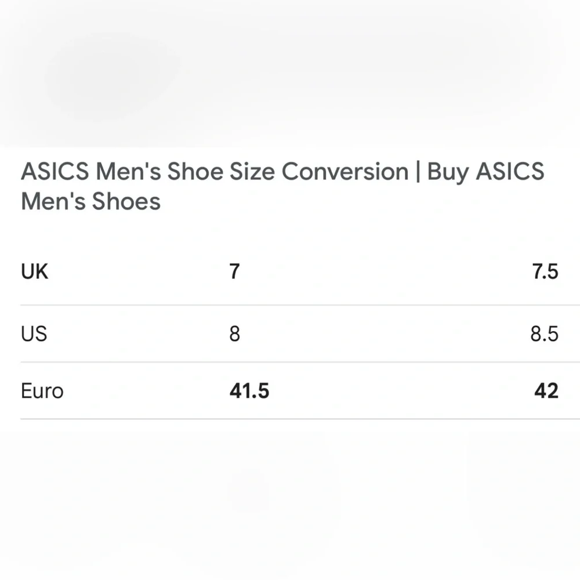Click the divider line below the Euro row
Viewport: 580px width, 580px height.
click(300, 419)
